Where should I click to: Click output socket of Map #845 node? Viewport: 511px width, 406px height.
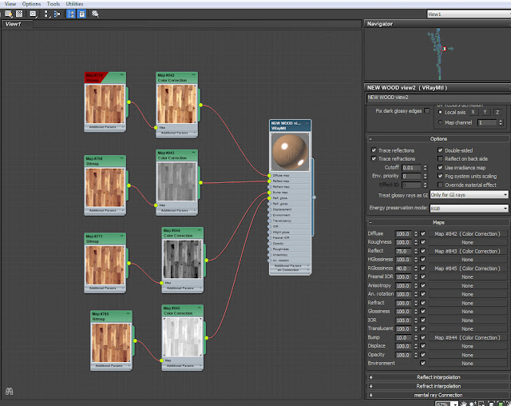(207, 338)
